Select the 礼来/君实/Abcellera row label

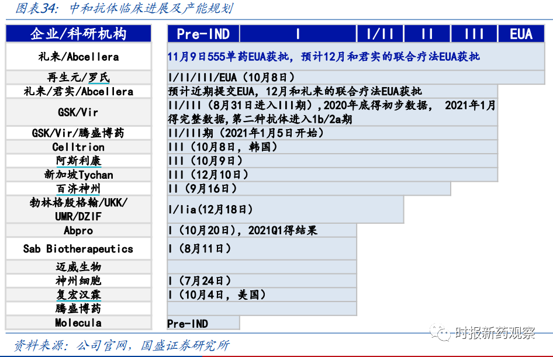pyautogui.click(x=78, y=91)
